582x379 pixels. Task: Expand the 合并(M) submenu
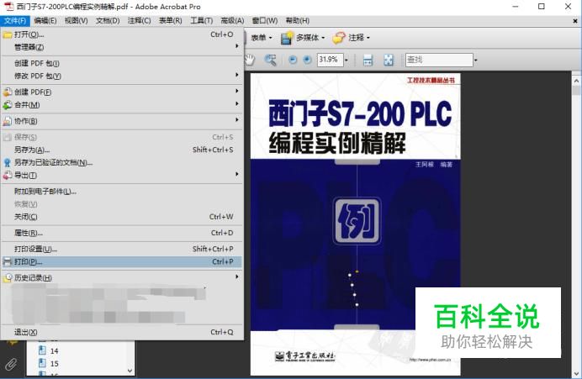pyautogui.click(x=122, y=105)
